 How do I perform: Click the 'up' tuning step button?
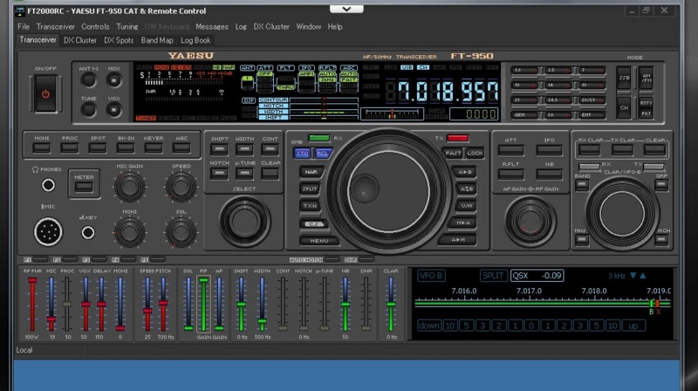tap(633, 326)
